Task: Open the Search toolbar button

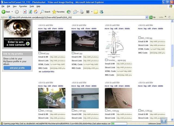Action: pos(45,12)
